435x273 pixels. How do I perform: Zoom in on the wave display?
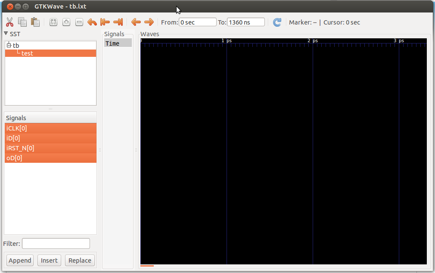click(66, 22)
